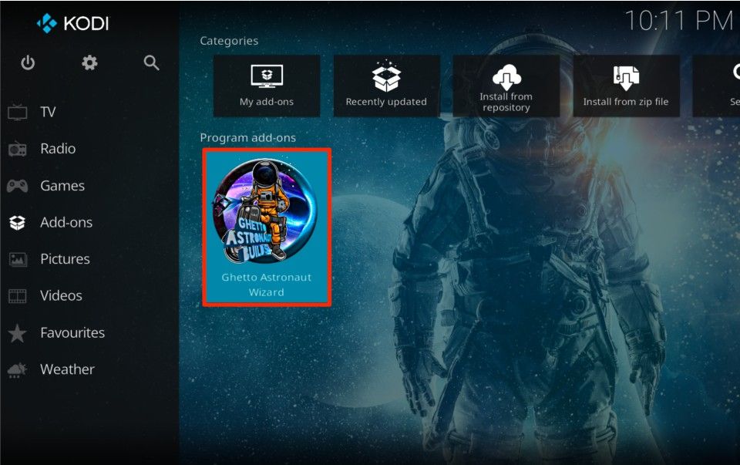Go to the Games section

[x=62, y=186]
